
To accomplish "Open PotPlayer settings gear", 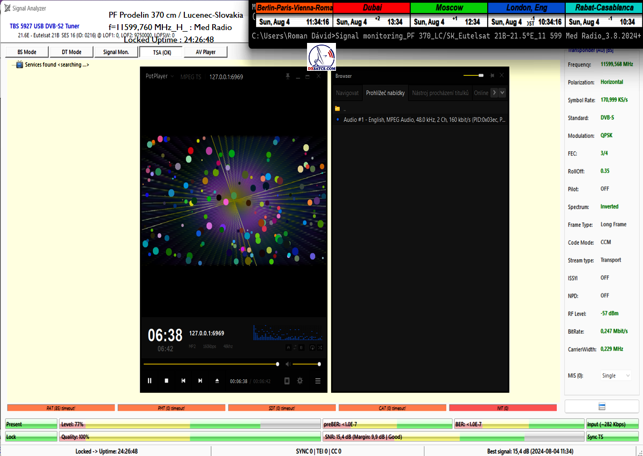I will pyautogui.click(x=300, y=381).
